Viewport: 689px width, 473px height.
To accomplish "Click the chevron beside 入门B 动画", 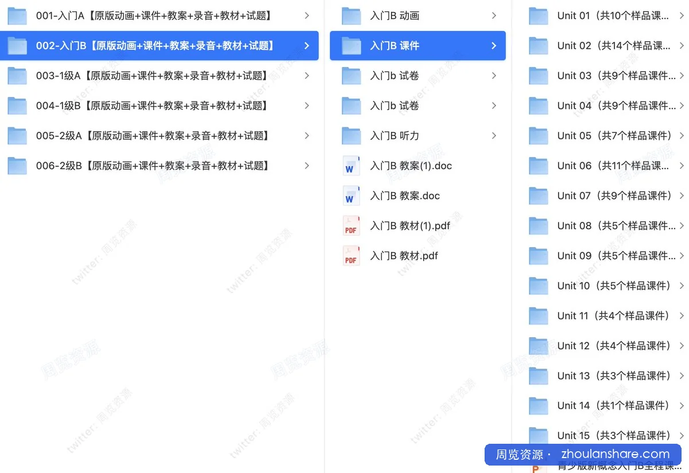I will click(494, 15).
